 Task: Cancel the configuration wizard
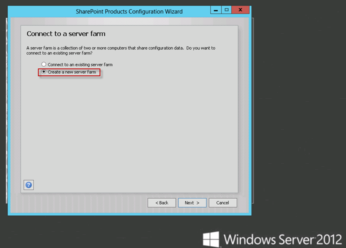(223, 203)
